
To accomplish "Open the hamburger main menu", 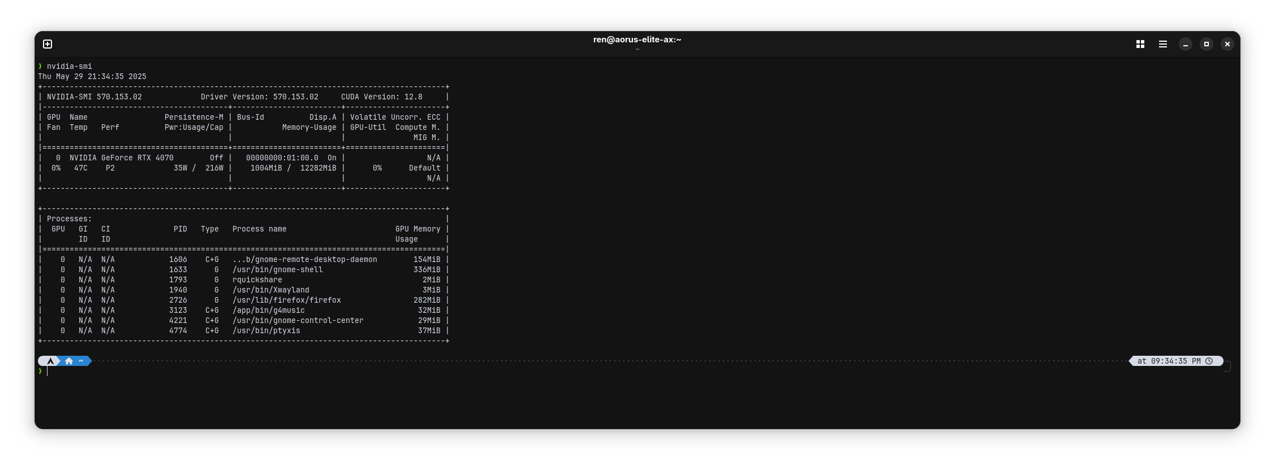I will 1163,44.
